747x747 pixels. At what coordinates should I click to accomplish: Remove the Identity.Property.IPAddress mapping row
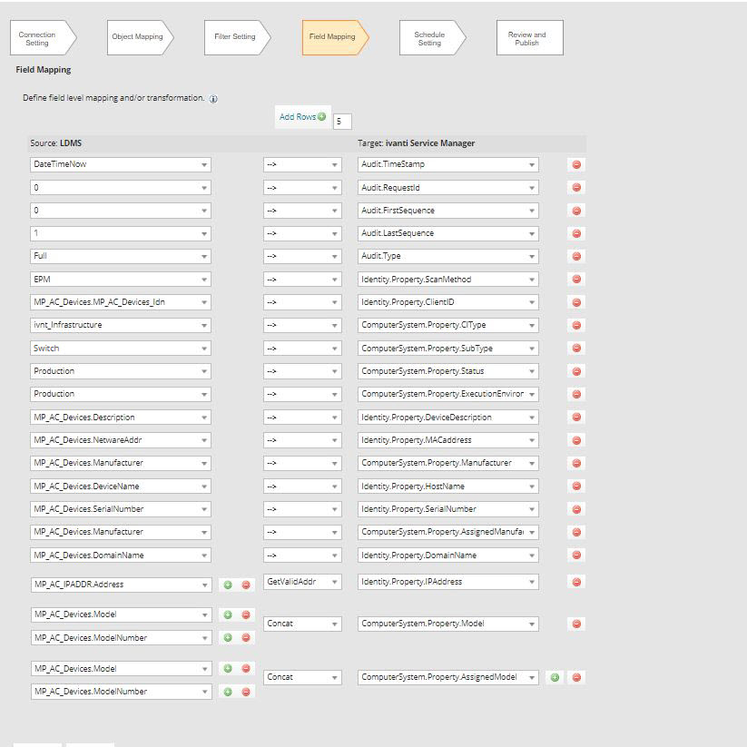pos(576,582)
